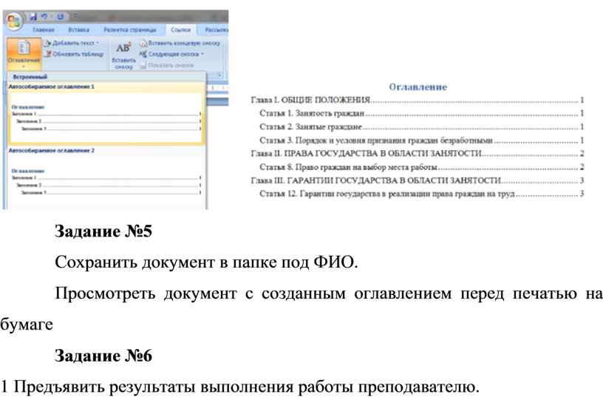Click 'Статья 2. Занятые граждане' contents entry
The height and width of the screenshot is (397, 603).
310,126
